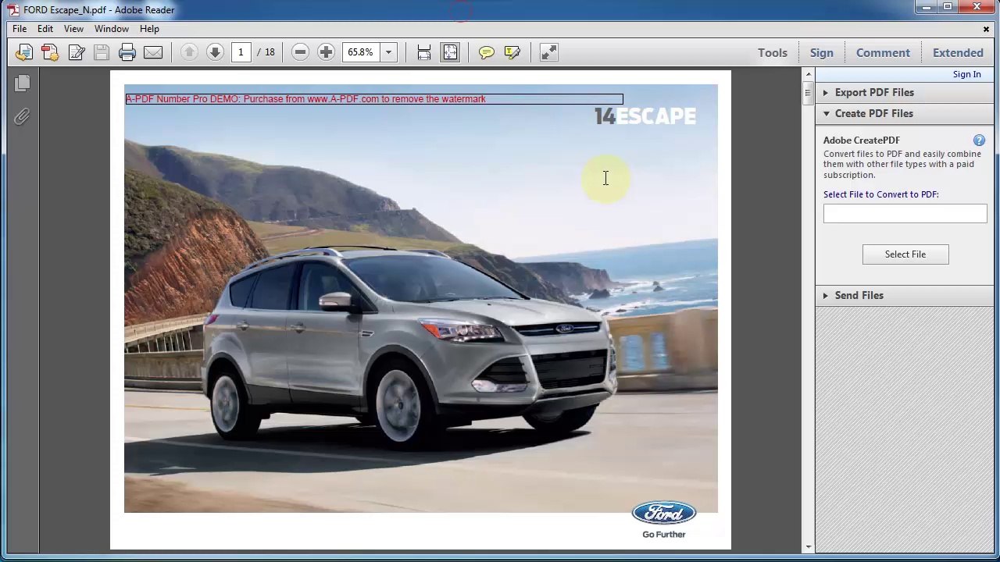The image size is (1000, 562).
Task: Click the Open file toolbar icon
Action: [x=24, y=52]
